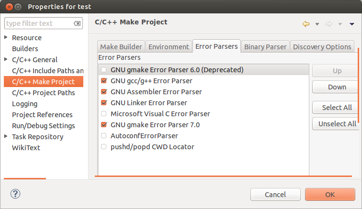Switch to the Binary Parser tab
This screenshot has width=362, height=209.
pyautogui.click(x=265, y=46)
